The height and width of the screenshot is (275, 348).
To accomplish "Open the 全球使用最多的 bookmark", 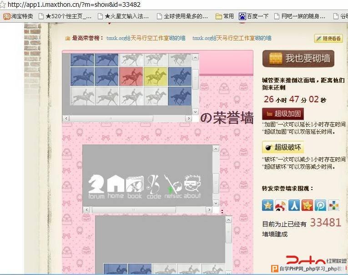I will point(182,16).
